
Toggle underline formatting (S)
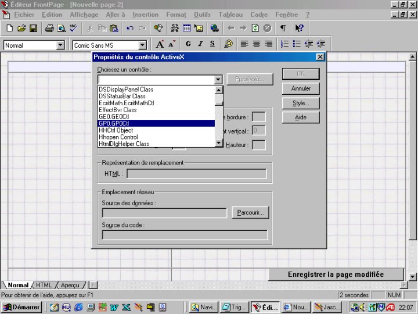pos(212,44)
